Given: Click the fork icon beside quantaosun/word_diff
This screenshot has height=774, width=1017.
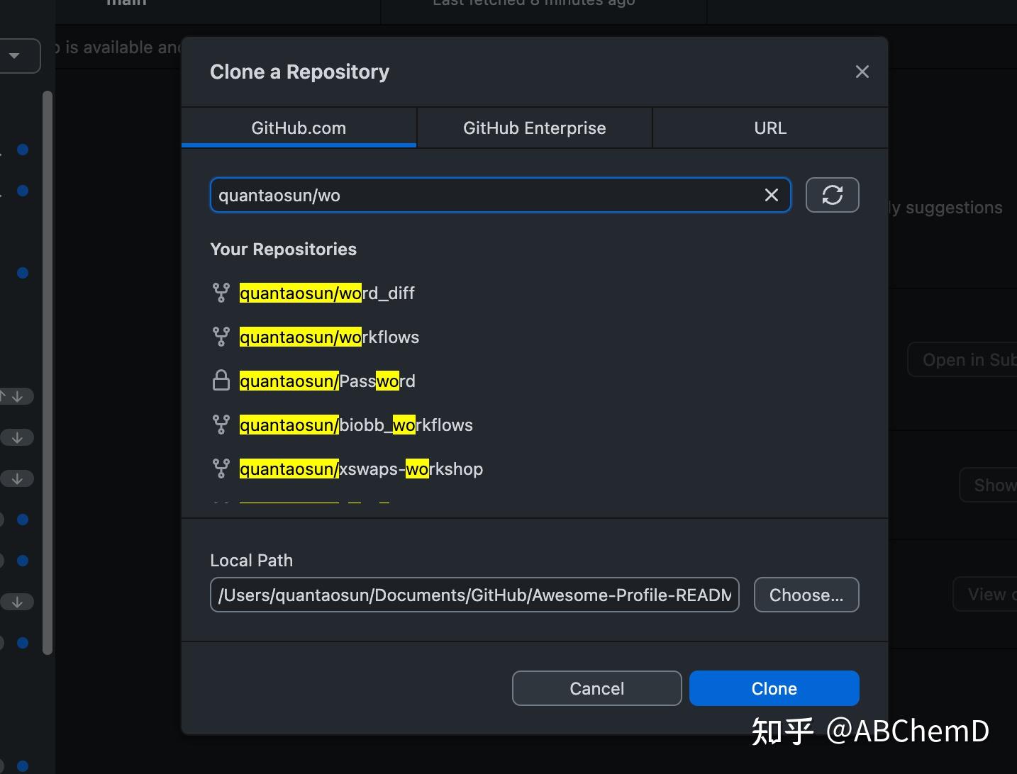Looking at the screenshot, I should click(x=221, y=292).
